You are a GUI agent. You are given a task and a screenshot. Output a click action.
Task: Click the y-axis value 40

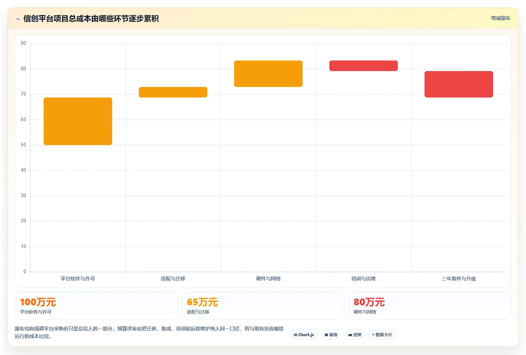coord(23,170)
